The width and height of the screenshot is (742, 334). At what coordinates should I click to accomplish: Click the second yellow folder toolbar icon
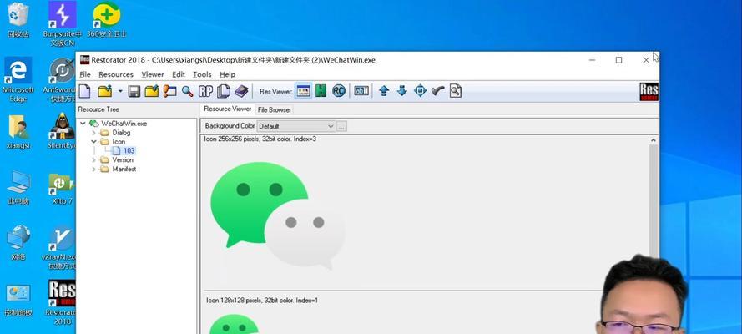coord(152,91)
